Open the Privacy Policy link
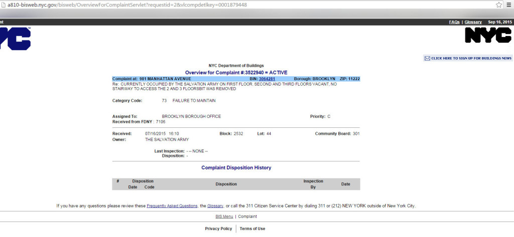Screen dimensions: 514x237 click(x=218, y=228)
